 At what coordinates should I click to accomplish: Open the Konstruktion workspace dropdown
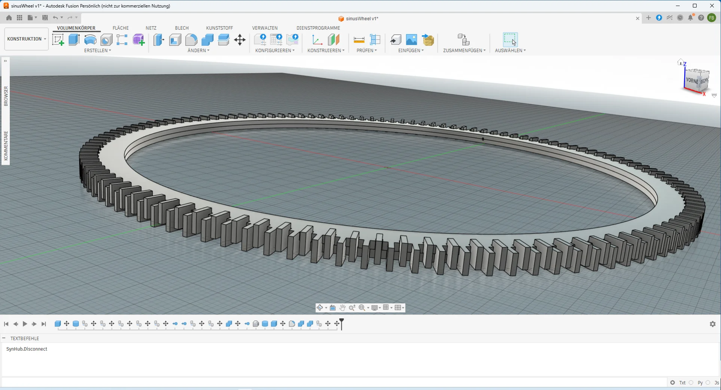pos(26,39)
